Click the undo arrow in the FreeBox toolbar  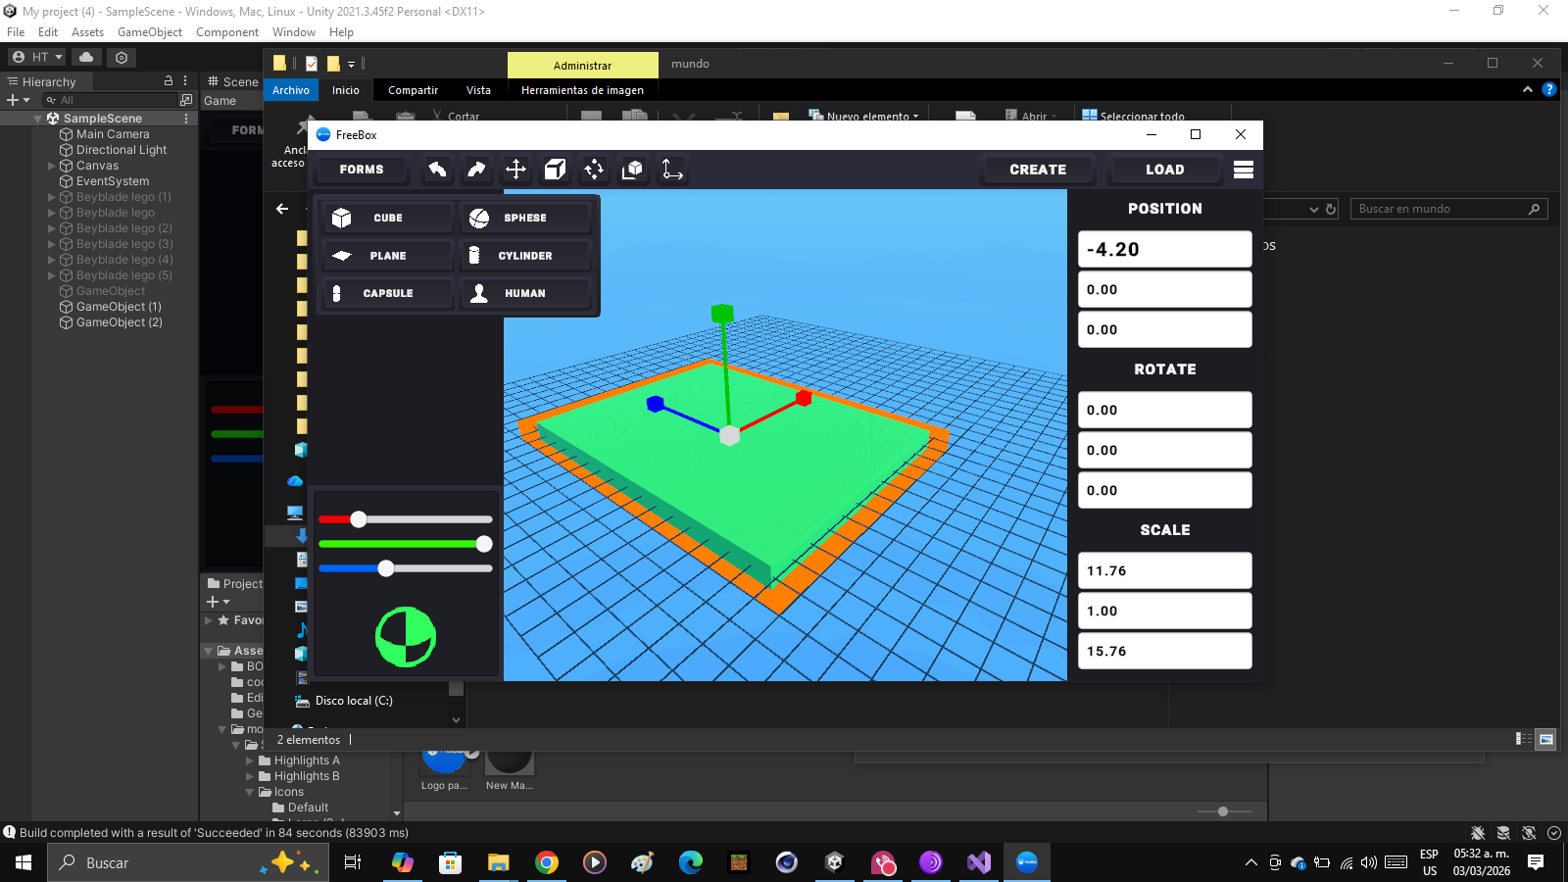[x=437, y=170]
